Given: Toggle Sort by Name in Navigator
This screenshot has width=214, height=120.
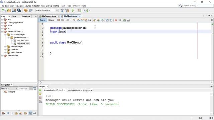Looking at the screenshot, I should click(30, 113).
